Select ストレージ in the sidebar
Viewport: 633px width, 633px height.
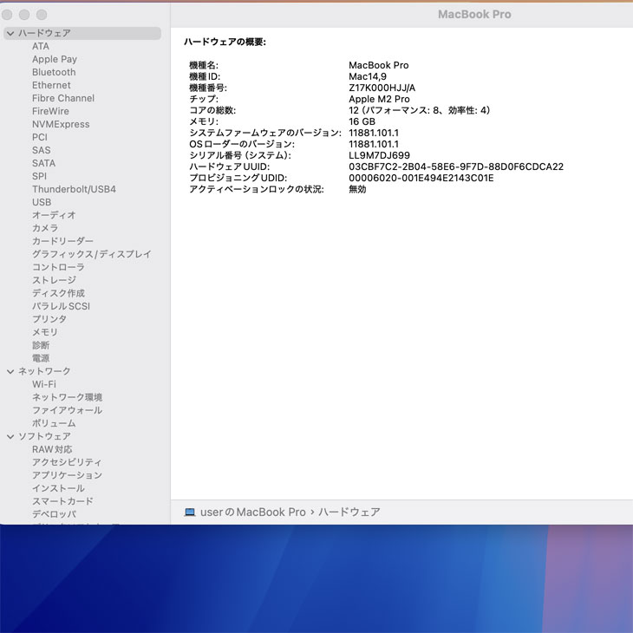tap(54, 280)
